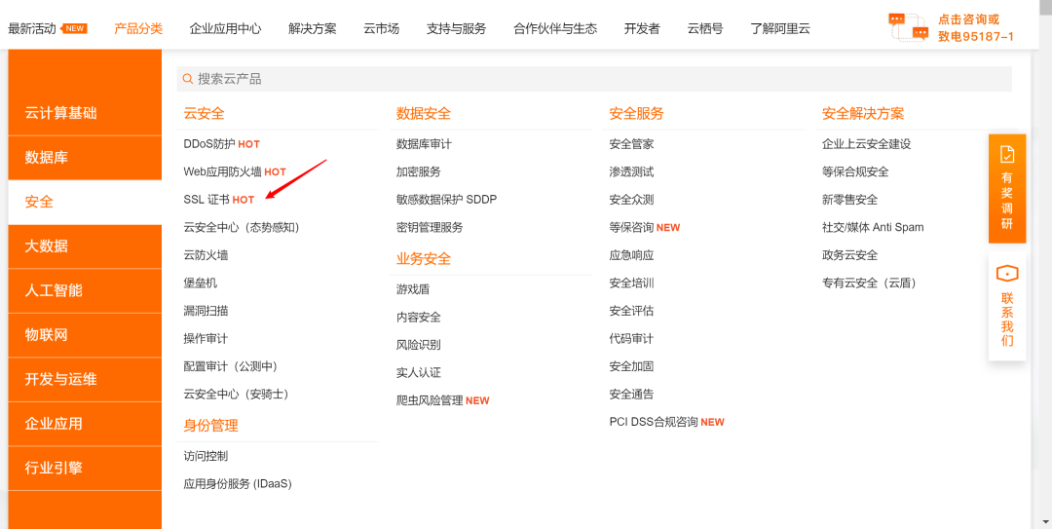Open 实人认证 link
1052x529 pixels.
(x=419, y=373)
